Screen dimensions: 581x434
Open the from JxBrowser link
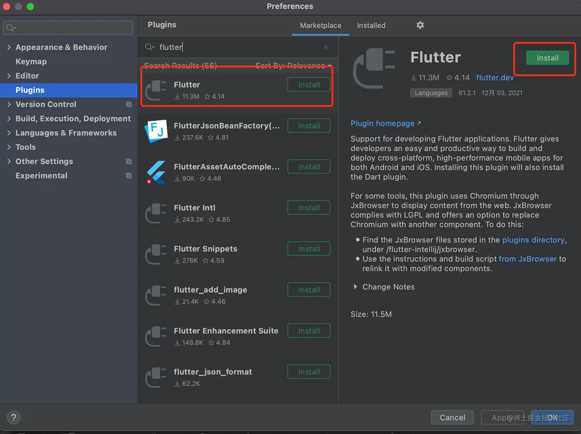tap(528, 259)
